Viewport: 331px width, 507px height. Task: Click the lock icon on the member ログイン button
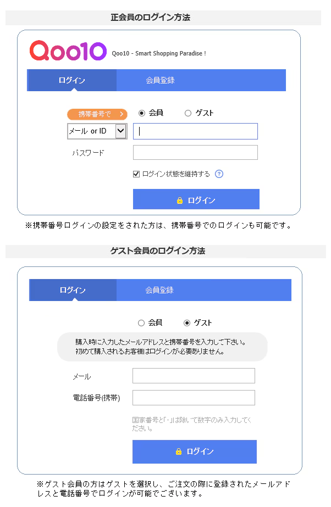(x=180, y=200)
